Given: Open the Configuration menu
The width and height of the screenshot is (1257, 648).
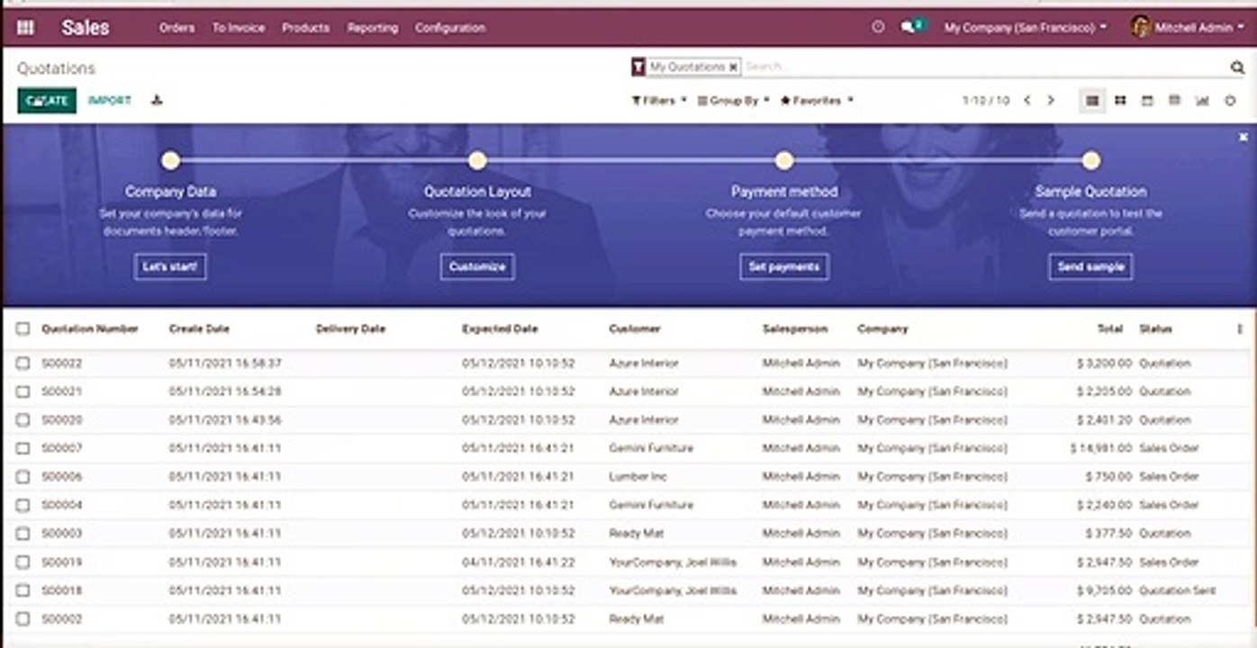Looking at the screenshot, I should [450, 28].
